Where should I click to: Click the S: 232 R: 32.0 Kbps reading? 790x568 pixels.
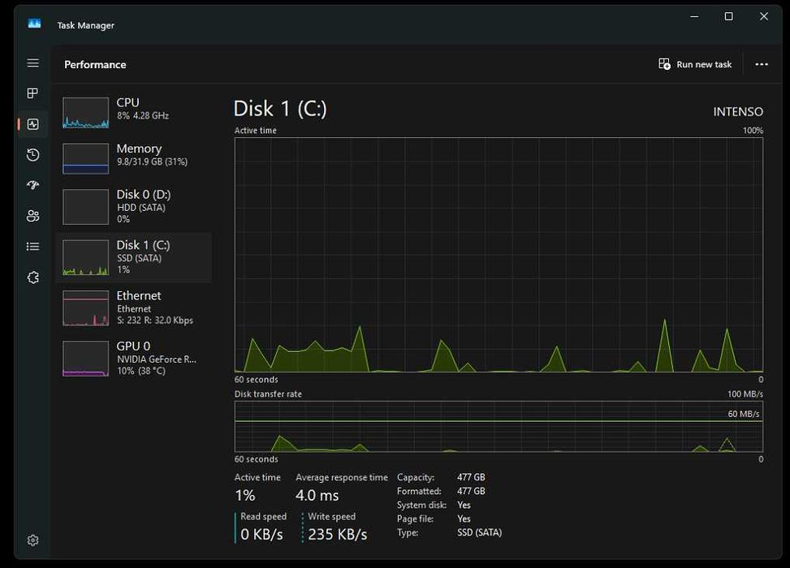pos(155,321)
